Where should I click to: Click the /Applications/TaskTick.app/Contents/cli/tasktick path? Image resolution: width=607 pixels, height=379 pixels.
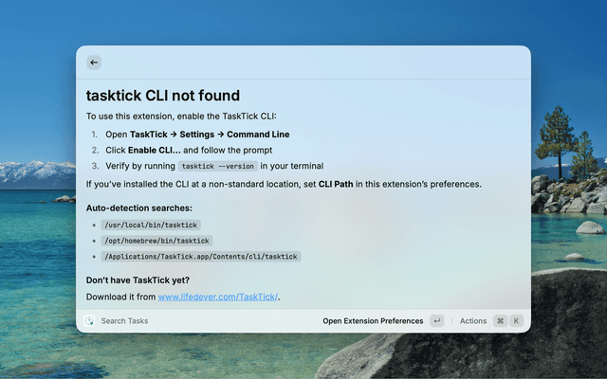pos(201,257)
